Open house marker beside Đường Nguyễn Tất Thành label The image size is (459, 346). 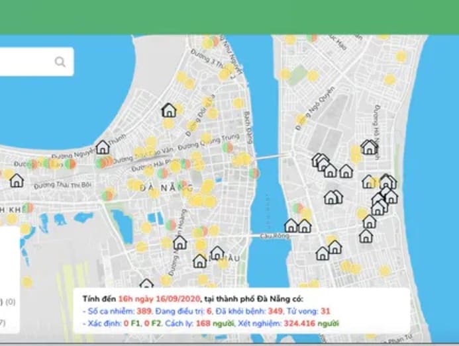click(102, 147)
